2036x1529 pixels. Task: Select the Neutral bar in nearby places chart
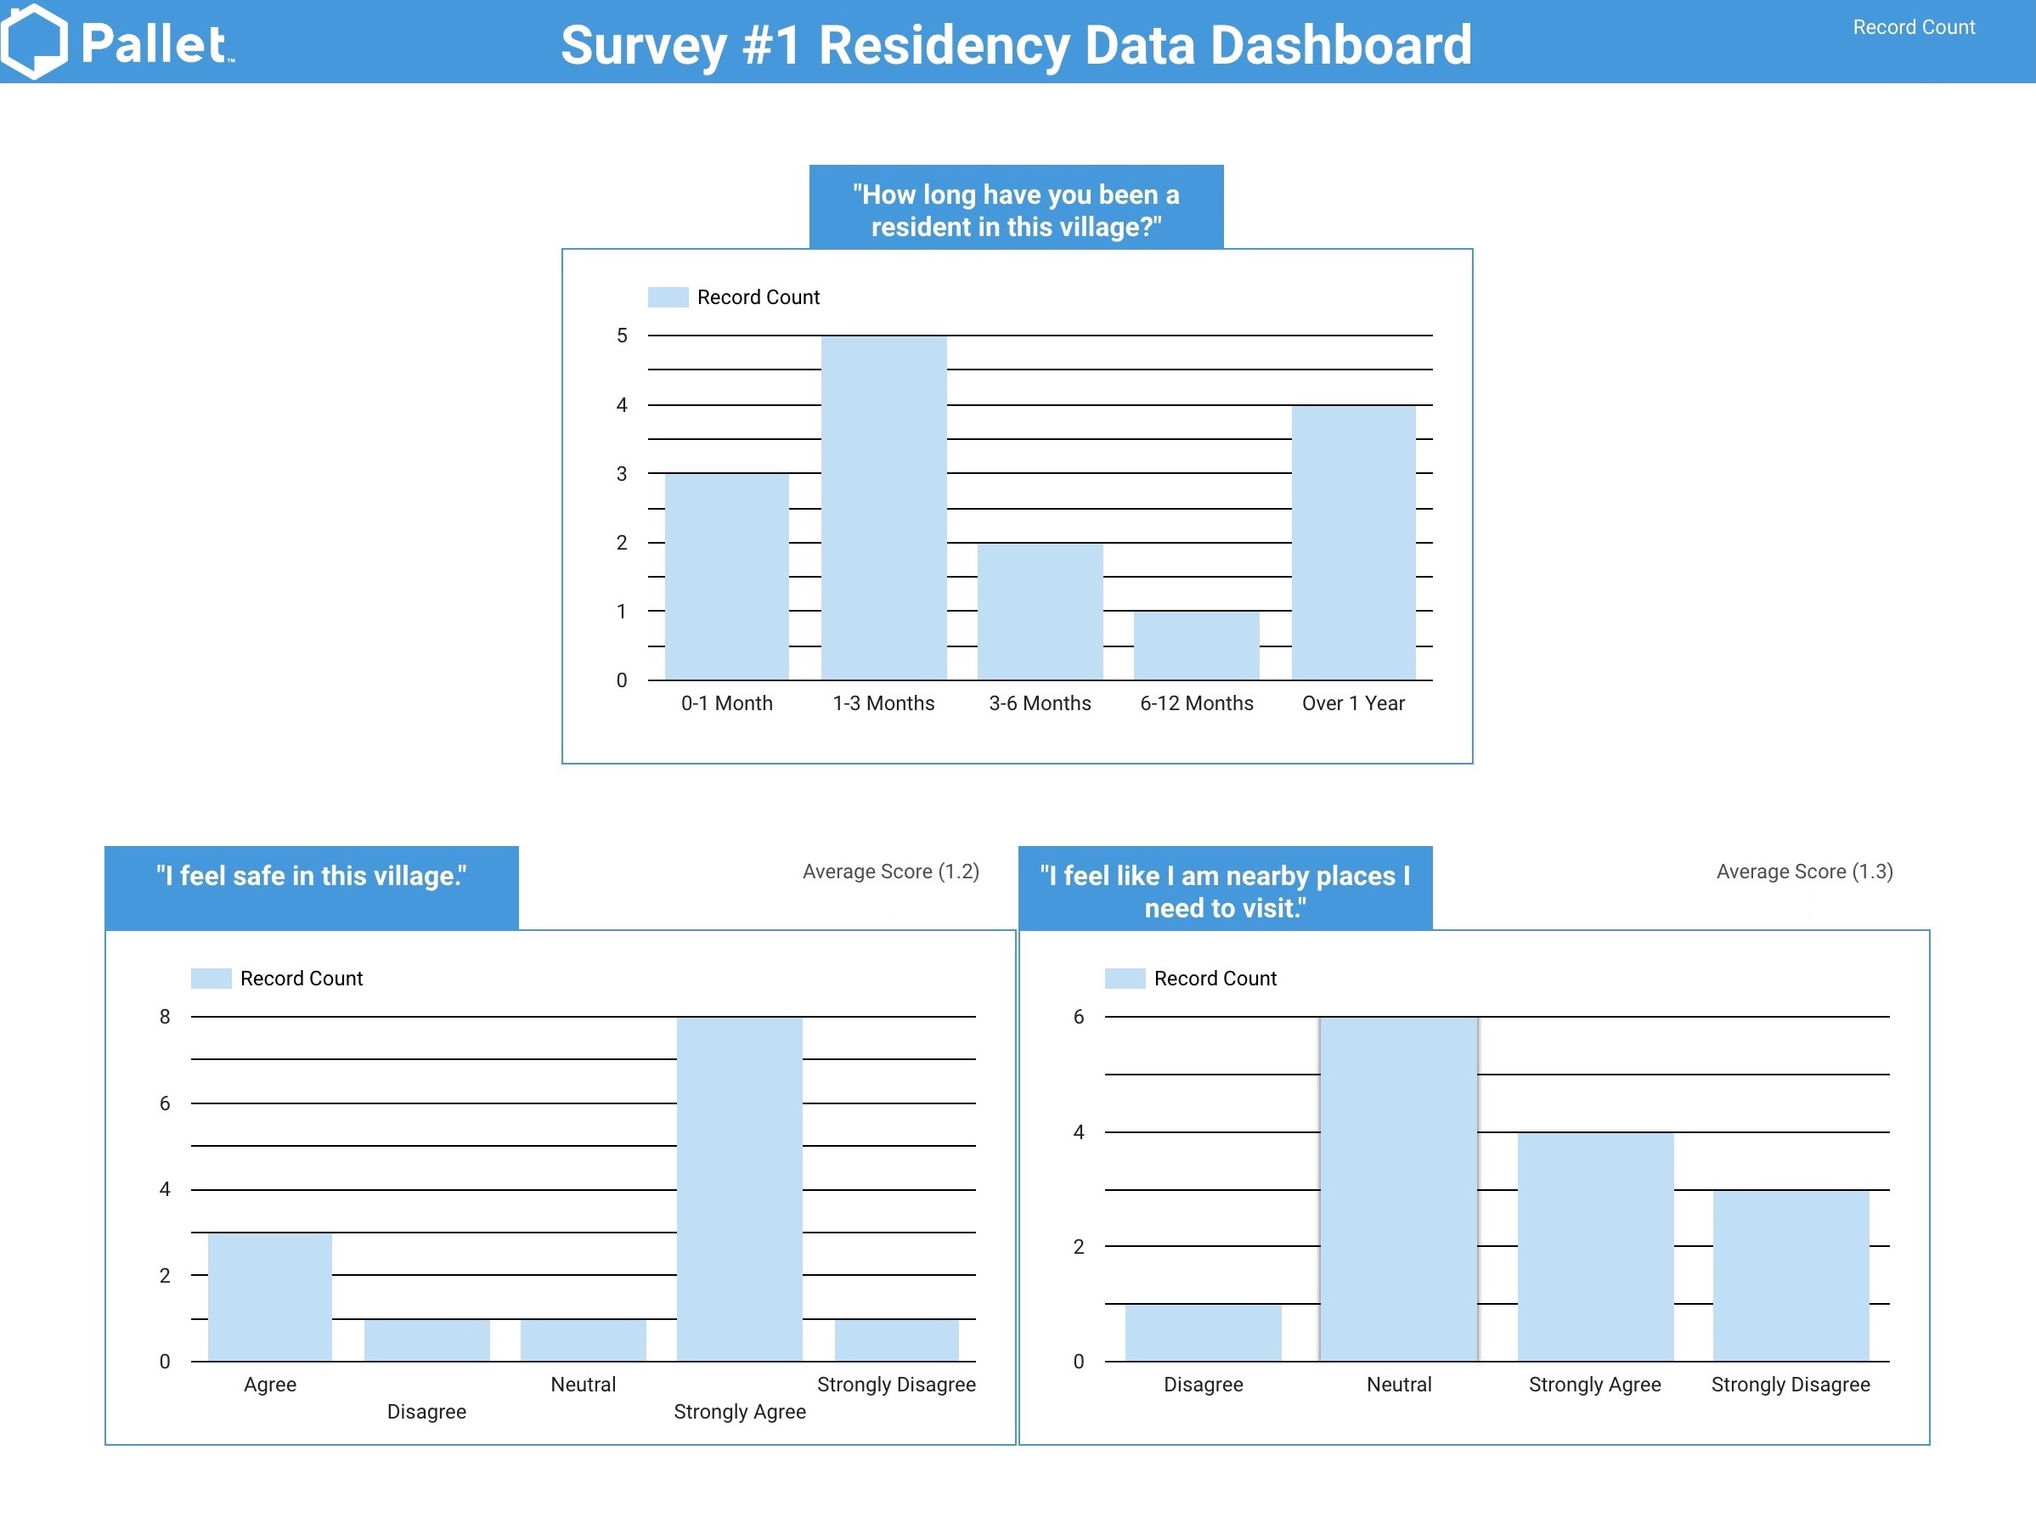pos(1399,1189)
